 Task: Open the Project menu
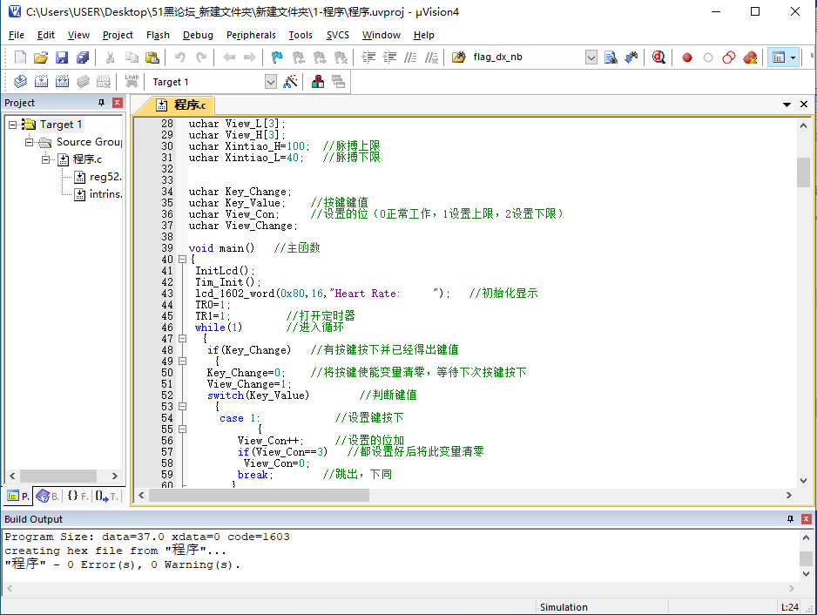pos(118,35)
